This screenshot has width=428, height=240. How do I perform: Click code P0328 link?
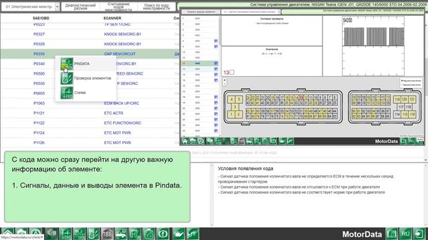tap(39, 44)
